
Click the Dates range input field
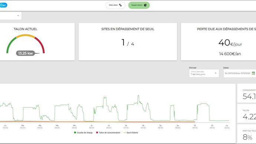click(240, 73)
